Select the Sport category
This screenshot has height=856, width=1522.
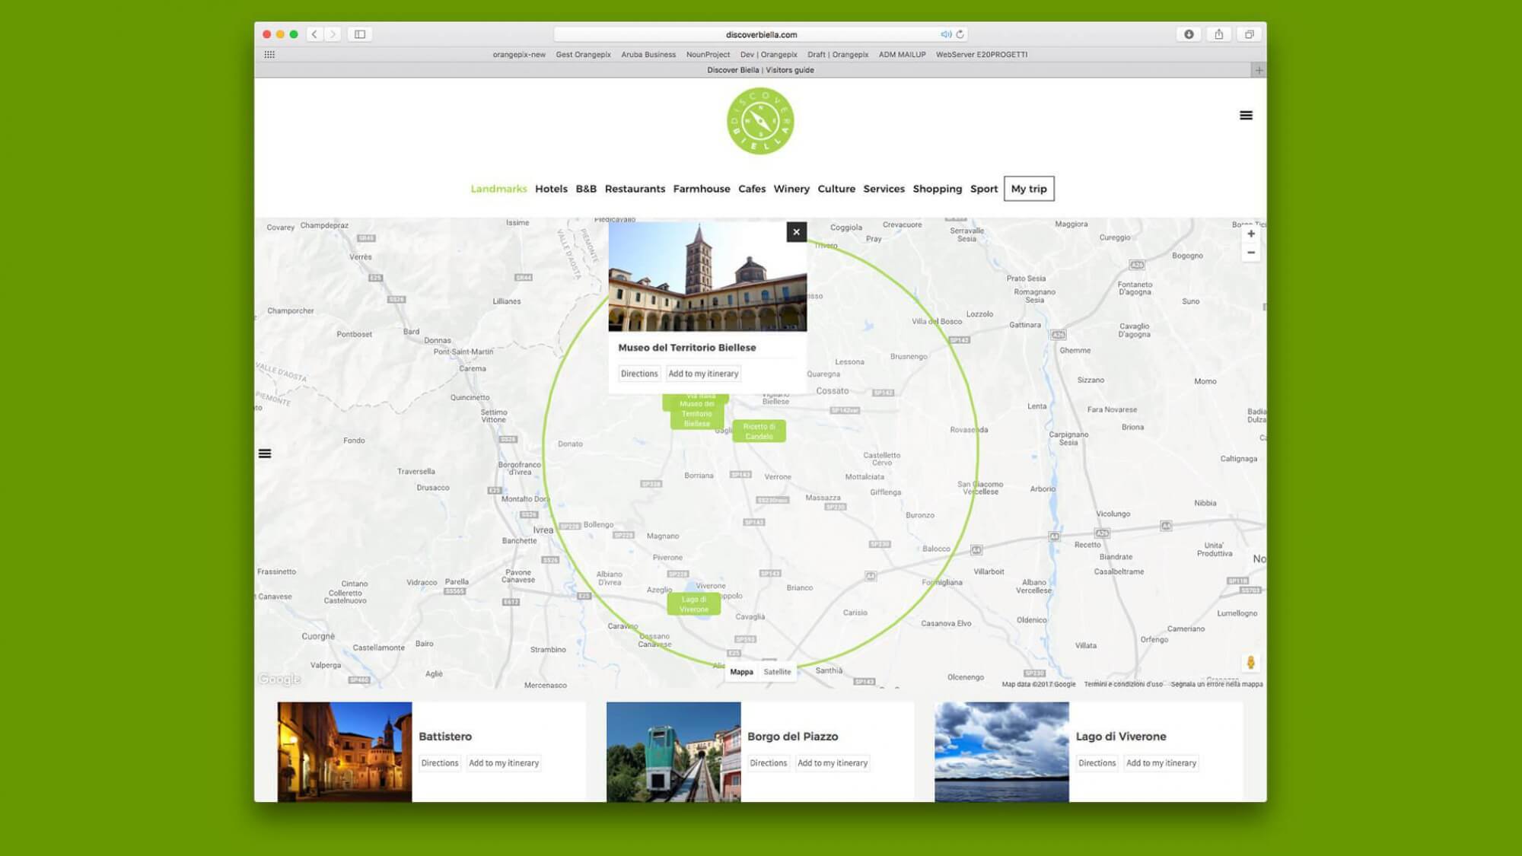tap(984, 189)
